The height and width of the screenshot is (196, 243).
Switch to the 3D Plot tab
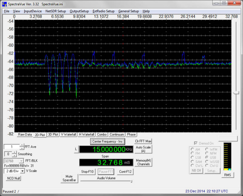coord(53,134)
